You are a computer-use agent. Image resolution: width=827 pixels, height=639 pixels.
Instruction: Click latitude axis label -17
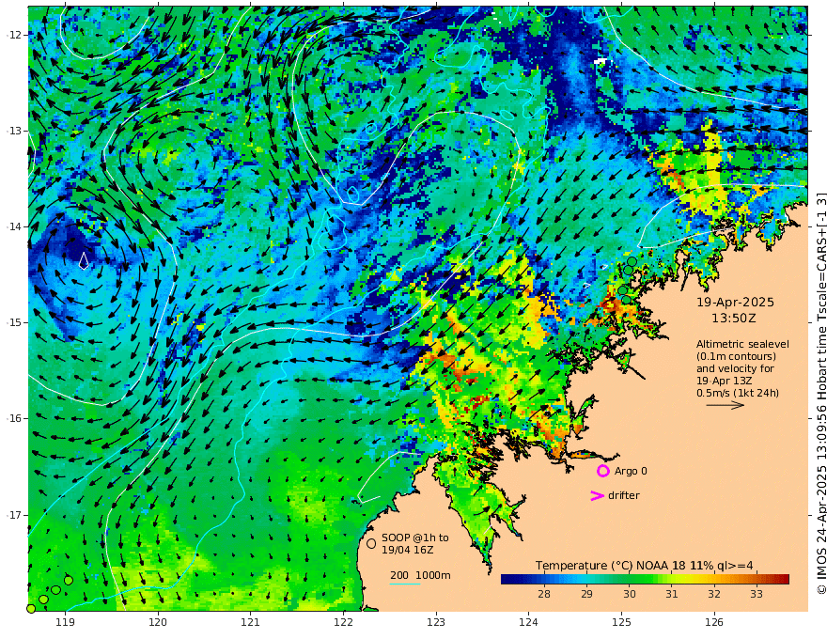coord(13,515)
